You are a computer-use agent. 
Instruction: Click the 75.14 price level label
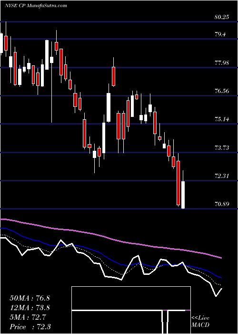coord(222,119)
